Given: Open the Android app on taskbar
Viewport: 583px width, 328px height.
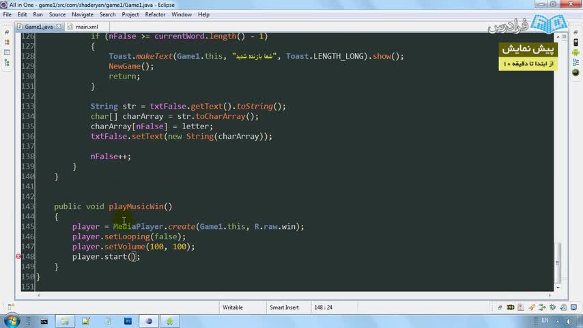Looking at the screenshot, I should [170, 321].
